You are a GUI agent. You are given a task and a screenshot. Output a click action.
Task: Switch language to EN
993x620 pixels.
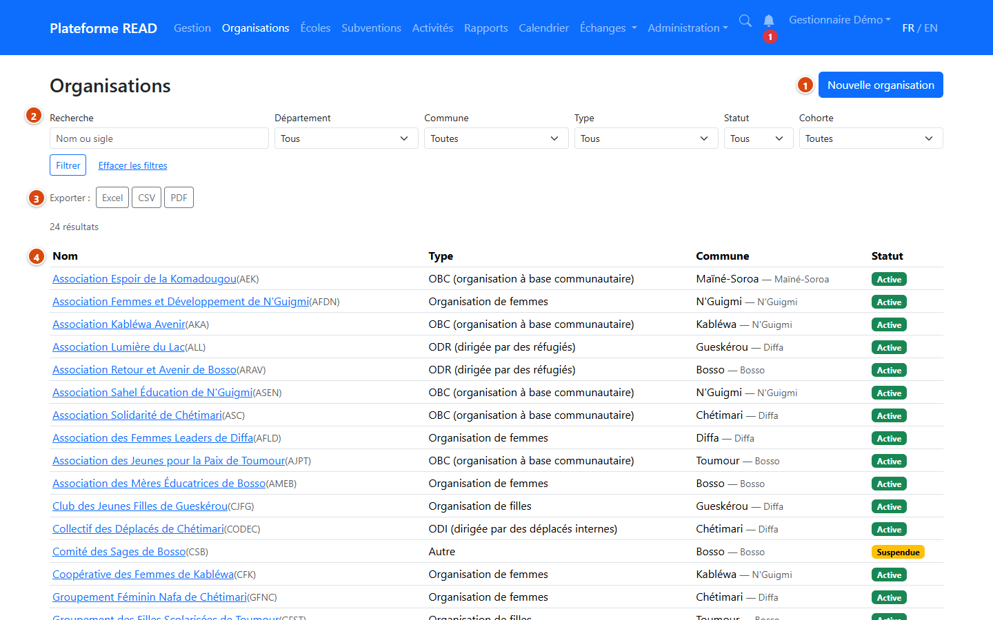pyautogui.click(x=931, y=28)
